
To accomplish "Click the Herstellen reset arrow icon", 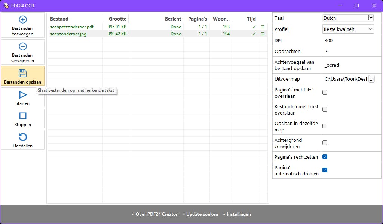I will pyautogui.click(x=23, y=137).
